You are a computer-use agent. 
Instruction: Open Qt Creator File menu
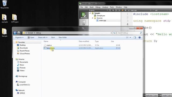click(81, 7)
